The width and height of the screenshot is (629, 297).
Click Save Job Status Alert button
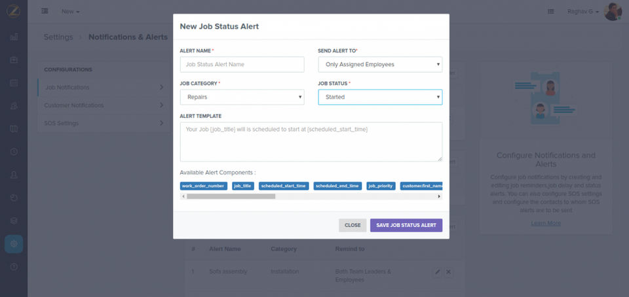click(406, 225)
